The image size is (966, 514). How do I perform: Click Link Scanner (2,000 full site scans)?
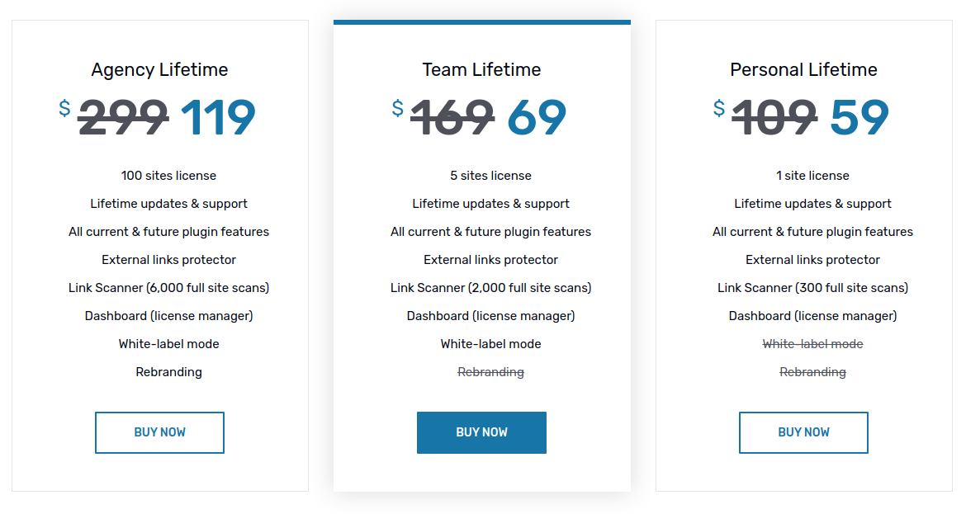click(x=490, y=288)
